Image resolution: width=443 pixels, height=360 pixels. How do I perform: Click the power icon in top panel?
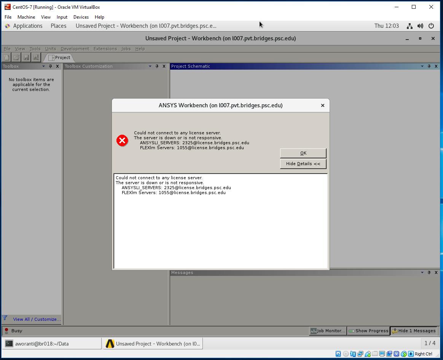431,26
